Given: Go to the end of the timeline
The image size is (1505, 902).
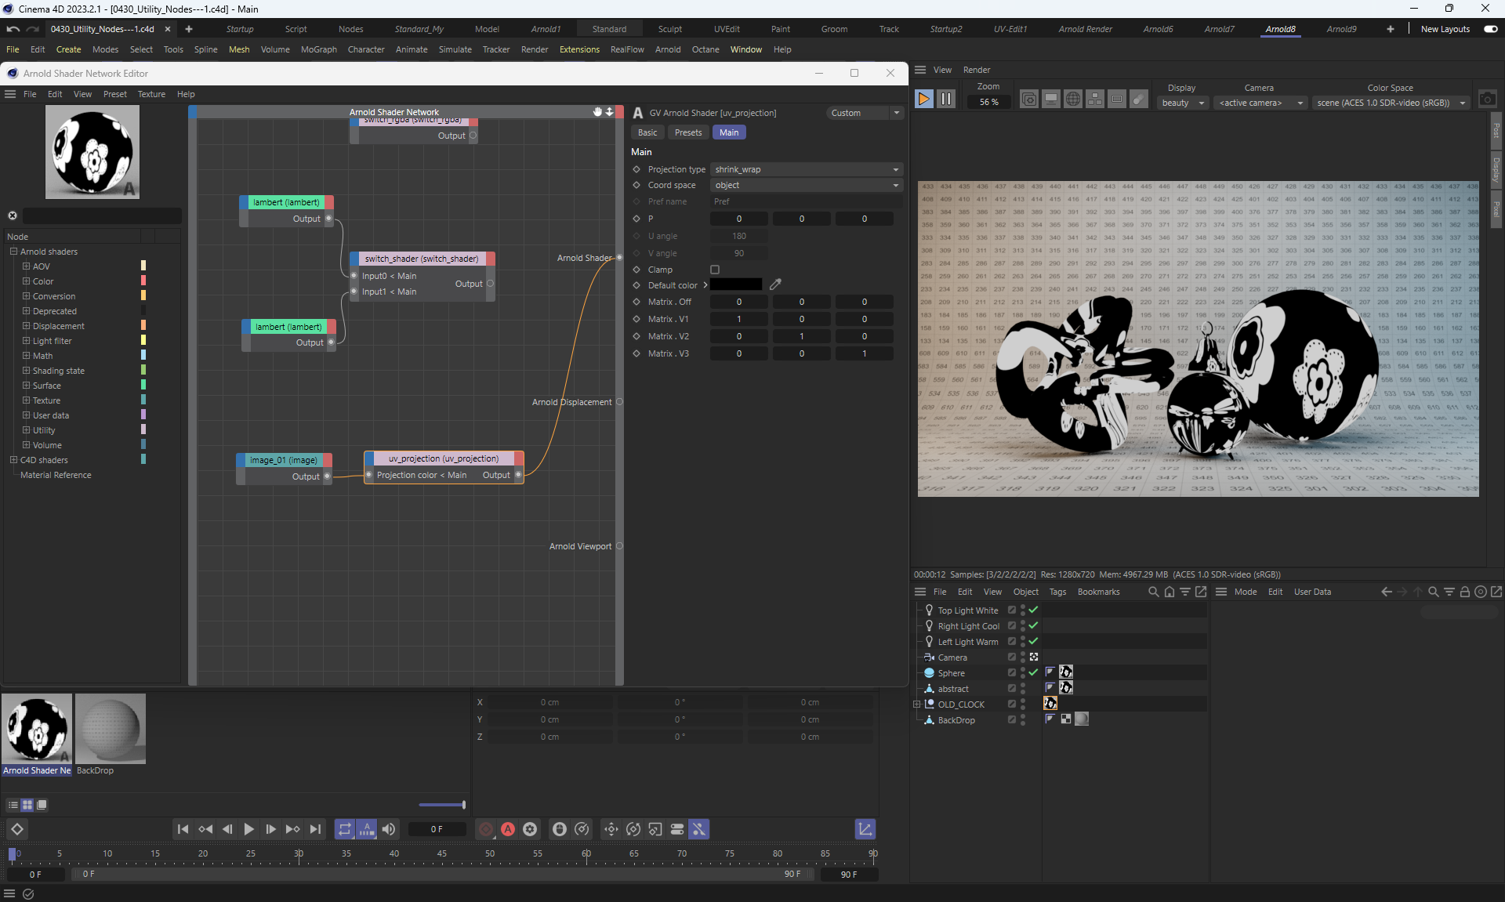Looking at the screenshot, I should [315, 829].
